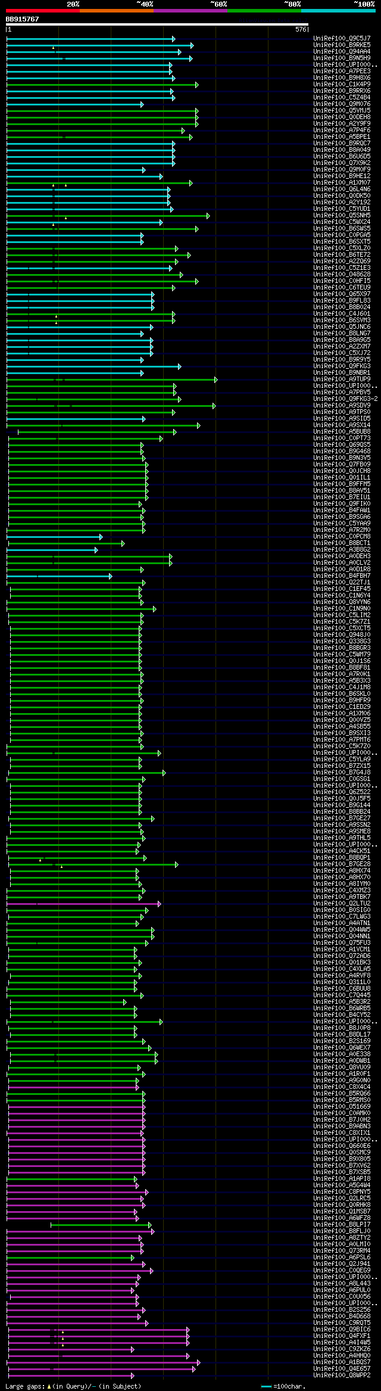Click the UniRef100_Q9BIC6 label

[x=342, y=1330]
